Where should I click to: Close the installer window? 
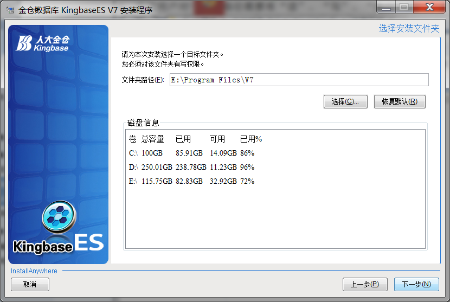[429, 7]
